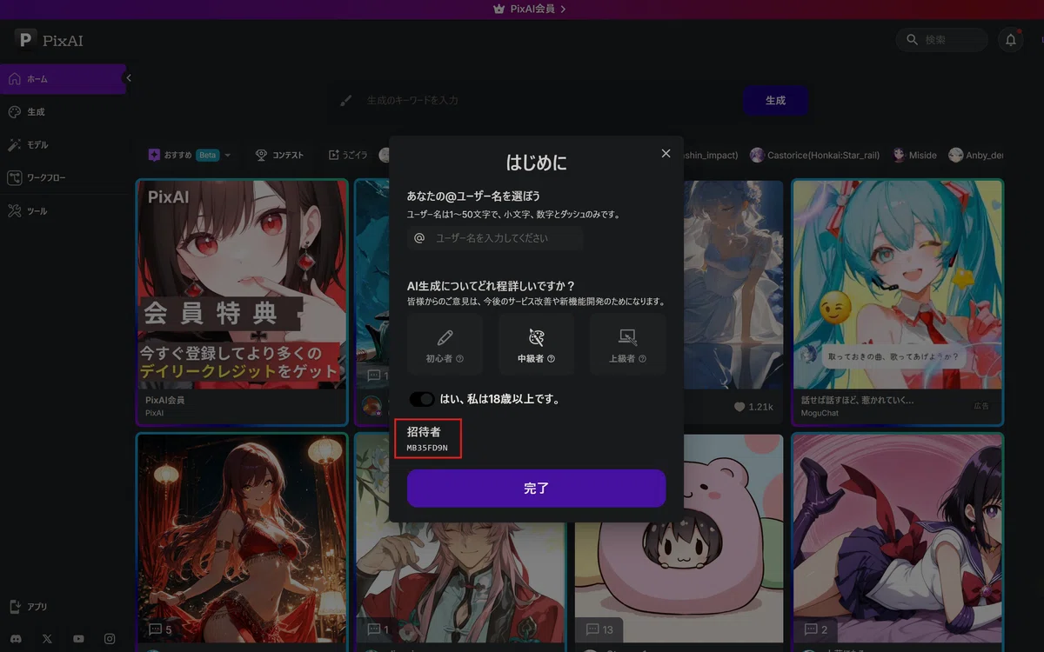1044x652 pixels.
Task: Open the Discord link icon in sidebar
Action: click(15, 639)
